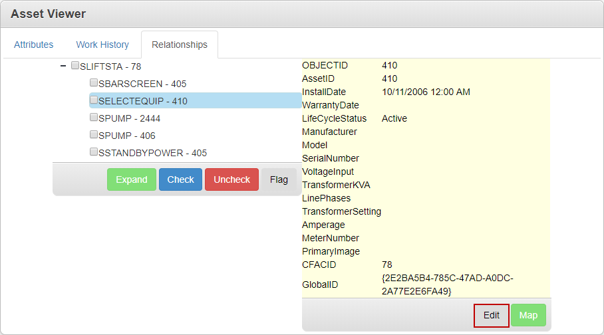
Task: Enable the SPUMP - 2444 checkbox
Action: click(94, 118)
